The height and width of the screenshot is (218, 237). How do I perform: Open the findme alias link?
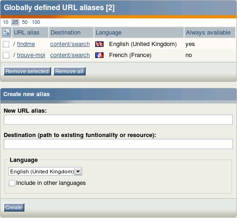click(x=26, y=44)
